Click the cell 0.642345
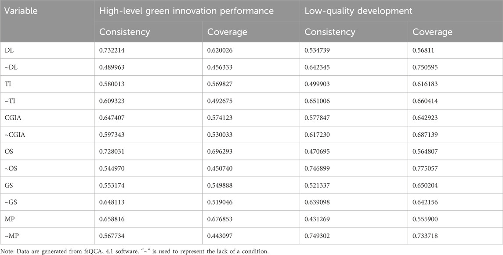The image size is (503, 255). [x=317, y=67]
